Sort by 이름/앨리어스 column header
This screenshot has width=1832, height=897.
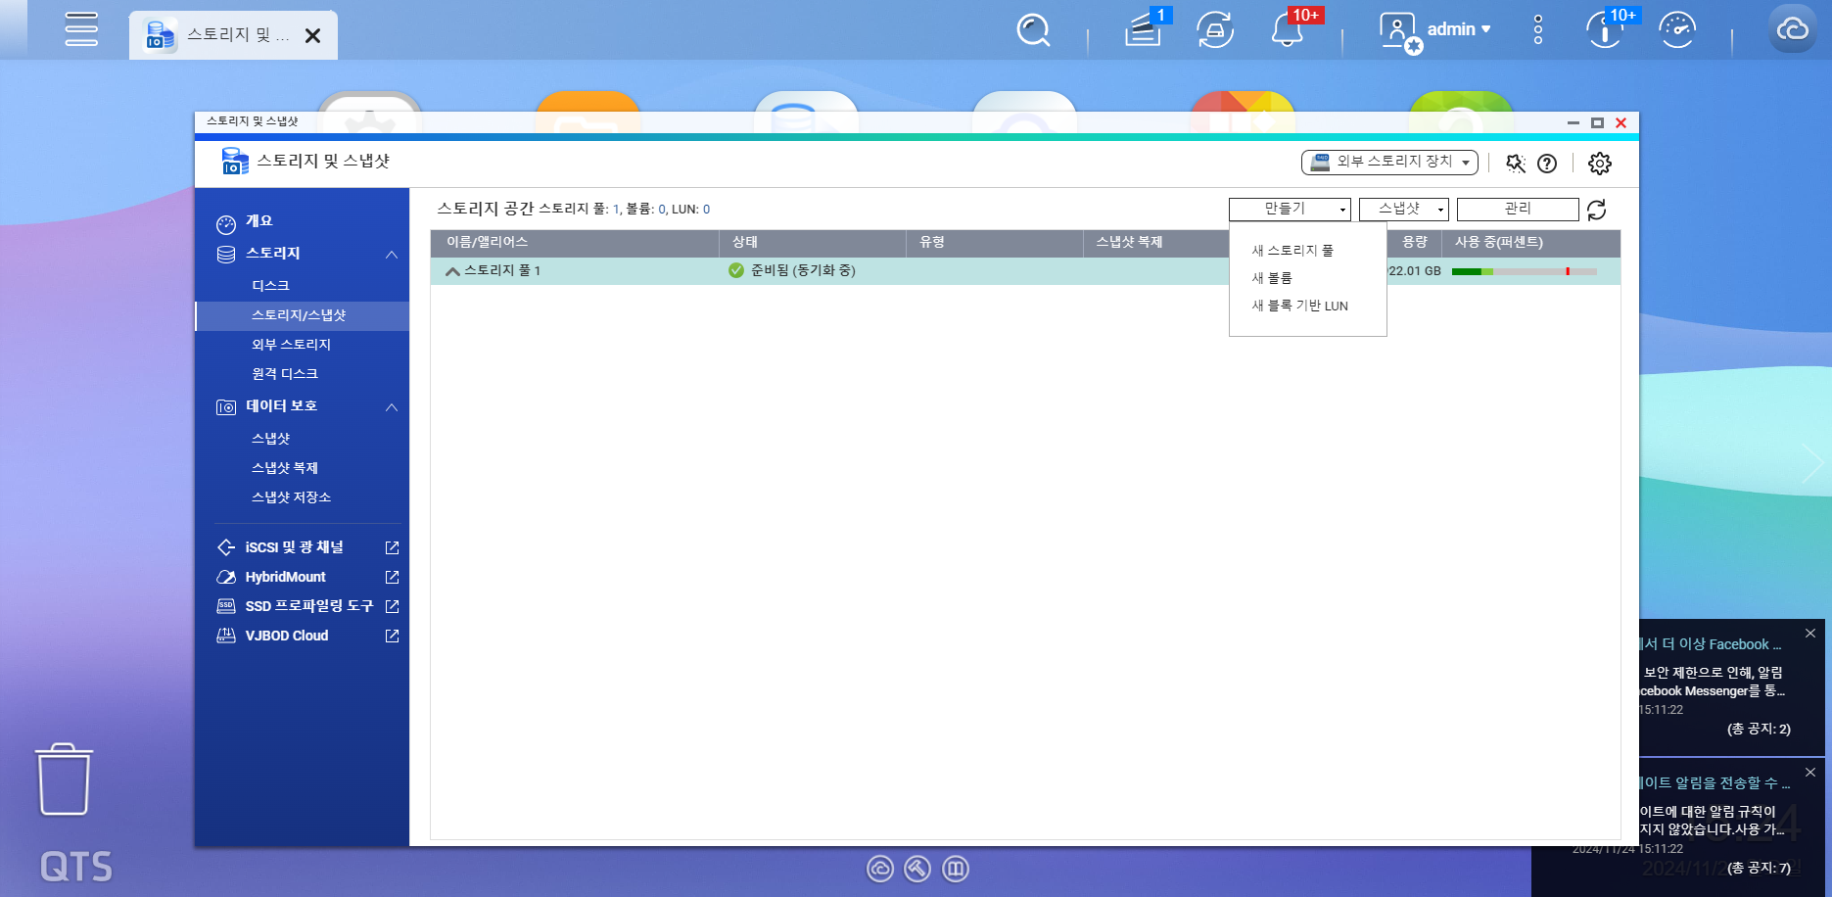[575, 242]
